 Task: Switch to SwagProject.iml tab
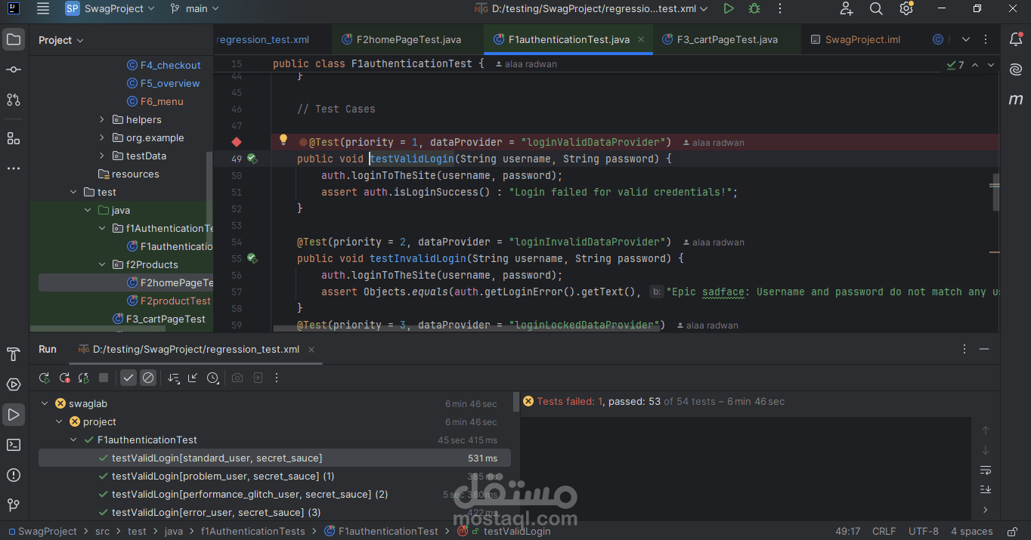coord(856,39)
